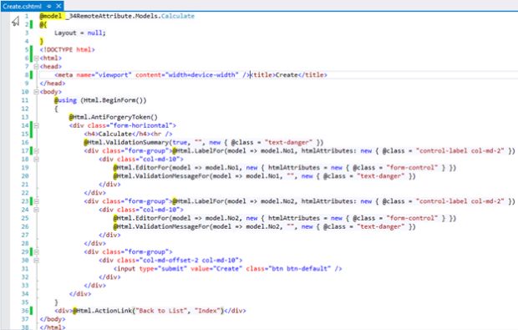The width and height of the screenshot is (518, 330).
Task: Pin the Create.cshtml tab
Action: 49,7
